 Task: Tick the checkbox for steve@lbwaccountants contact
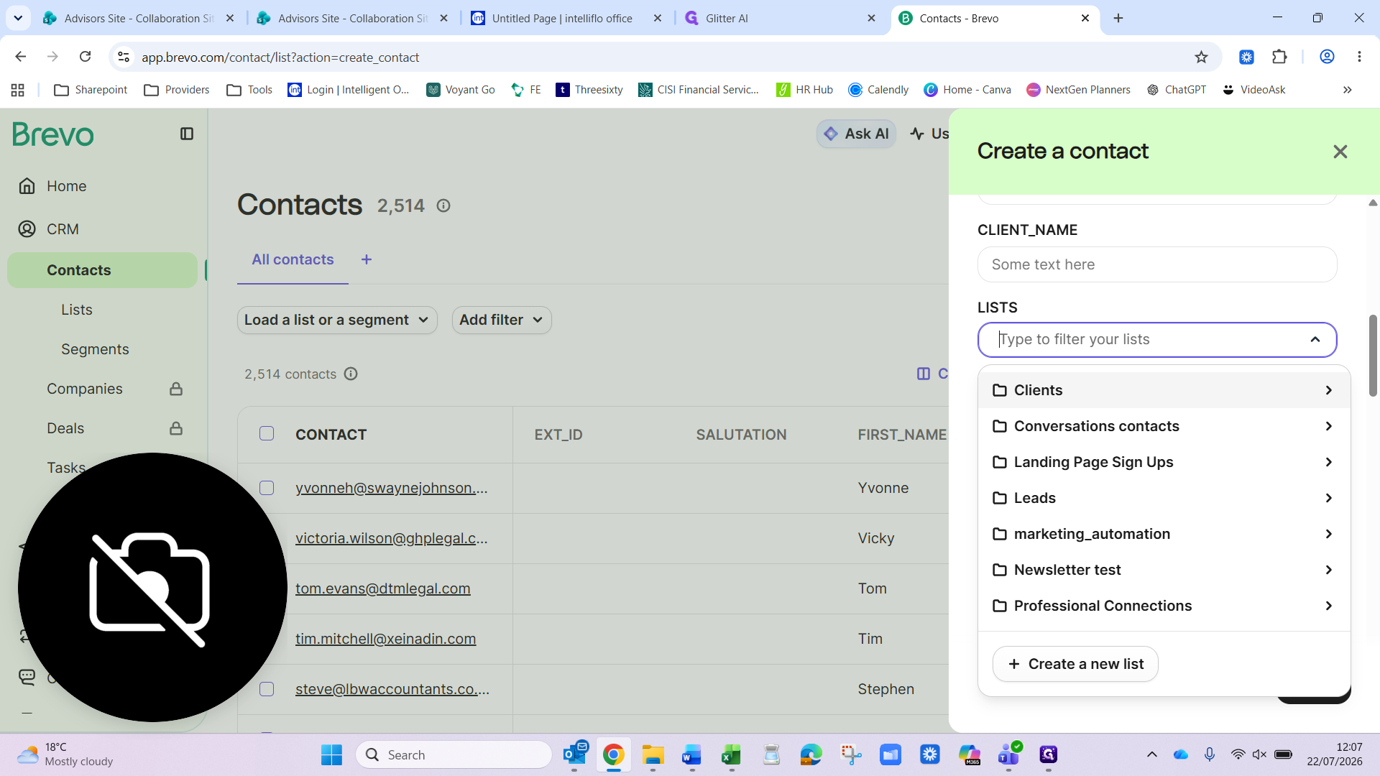tap(267, 689)
